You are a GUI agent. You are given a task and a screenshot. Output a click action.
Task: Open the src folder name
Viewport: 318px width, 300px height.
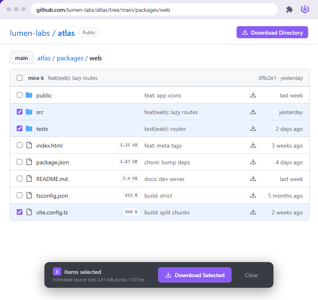coord(40,112)
